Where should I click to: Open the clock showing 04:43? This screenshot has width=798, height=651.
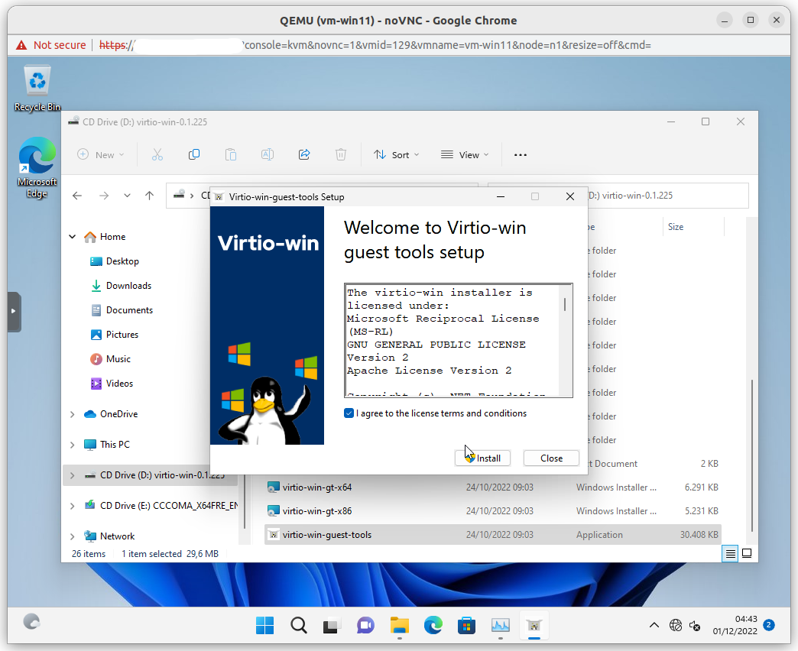(x=735, y=625)
